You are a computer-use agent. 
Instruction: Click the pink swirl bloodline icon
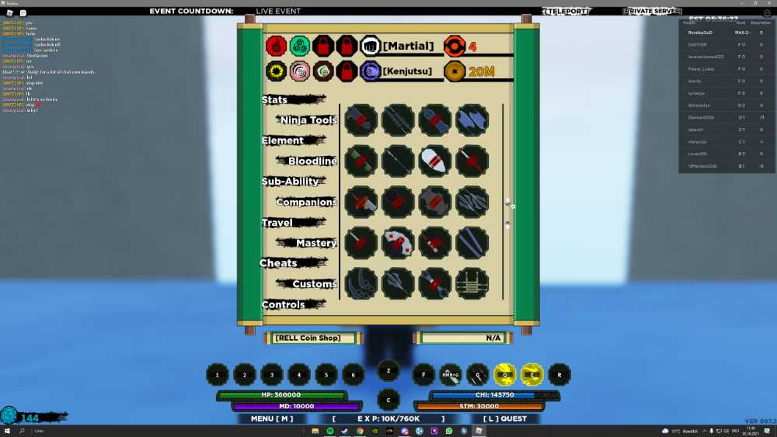(x=300, y=71)
